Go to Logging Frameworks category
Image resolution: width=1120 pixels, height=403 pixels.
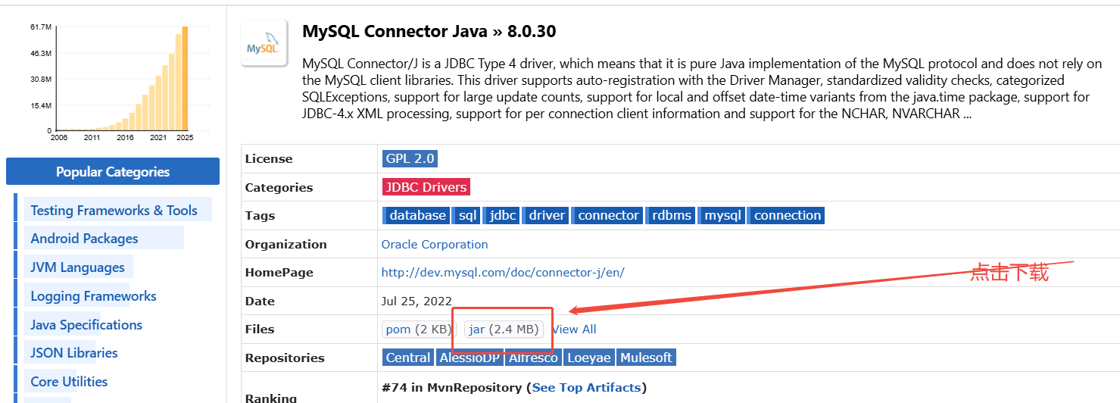(93, 296)
